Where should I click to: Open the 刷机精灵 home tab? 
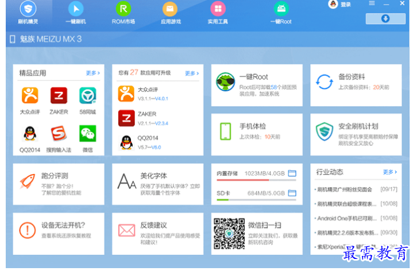28,13
